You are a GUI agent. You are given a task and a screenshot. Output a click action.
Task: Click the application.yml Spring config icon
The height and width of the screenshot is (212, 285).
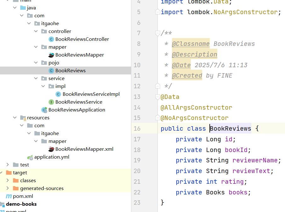[30, 157]
